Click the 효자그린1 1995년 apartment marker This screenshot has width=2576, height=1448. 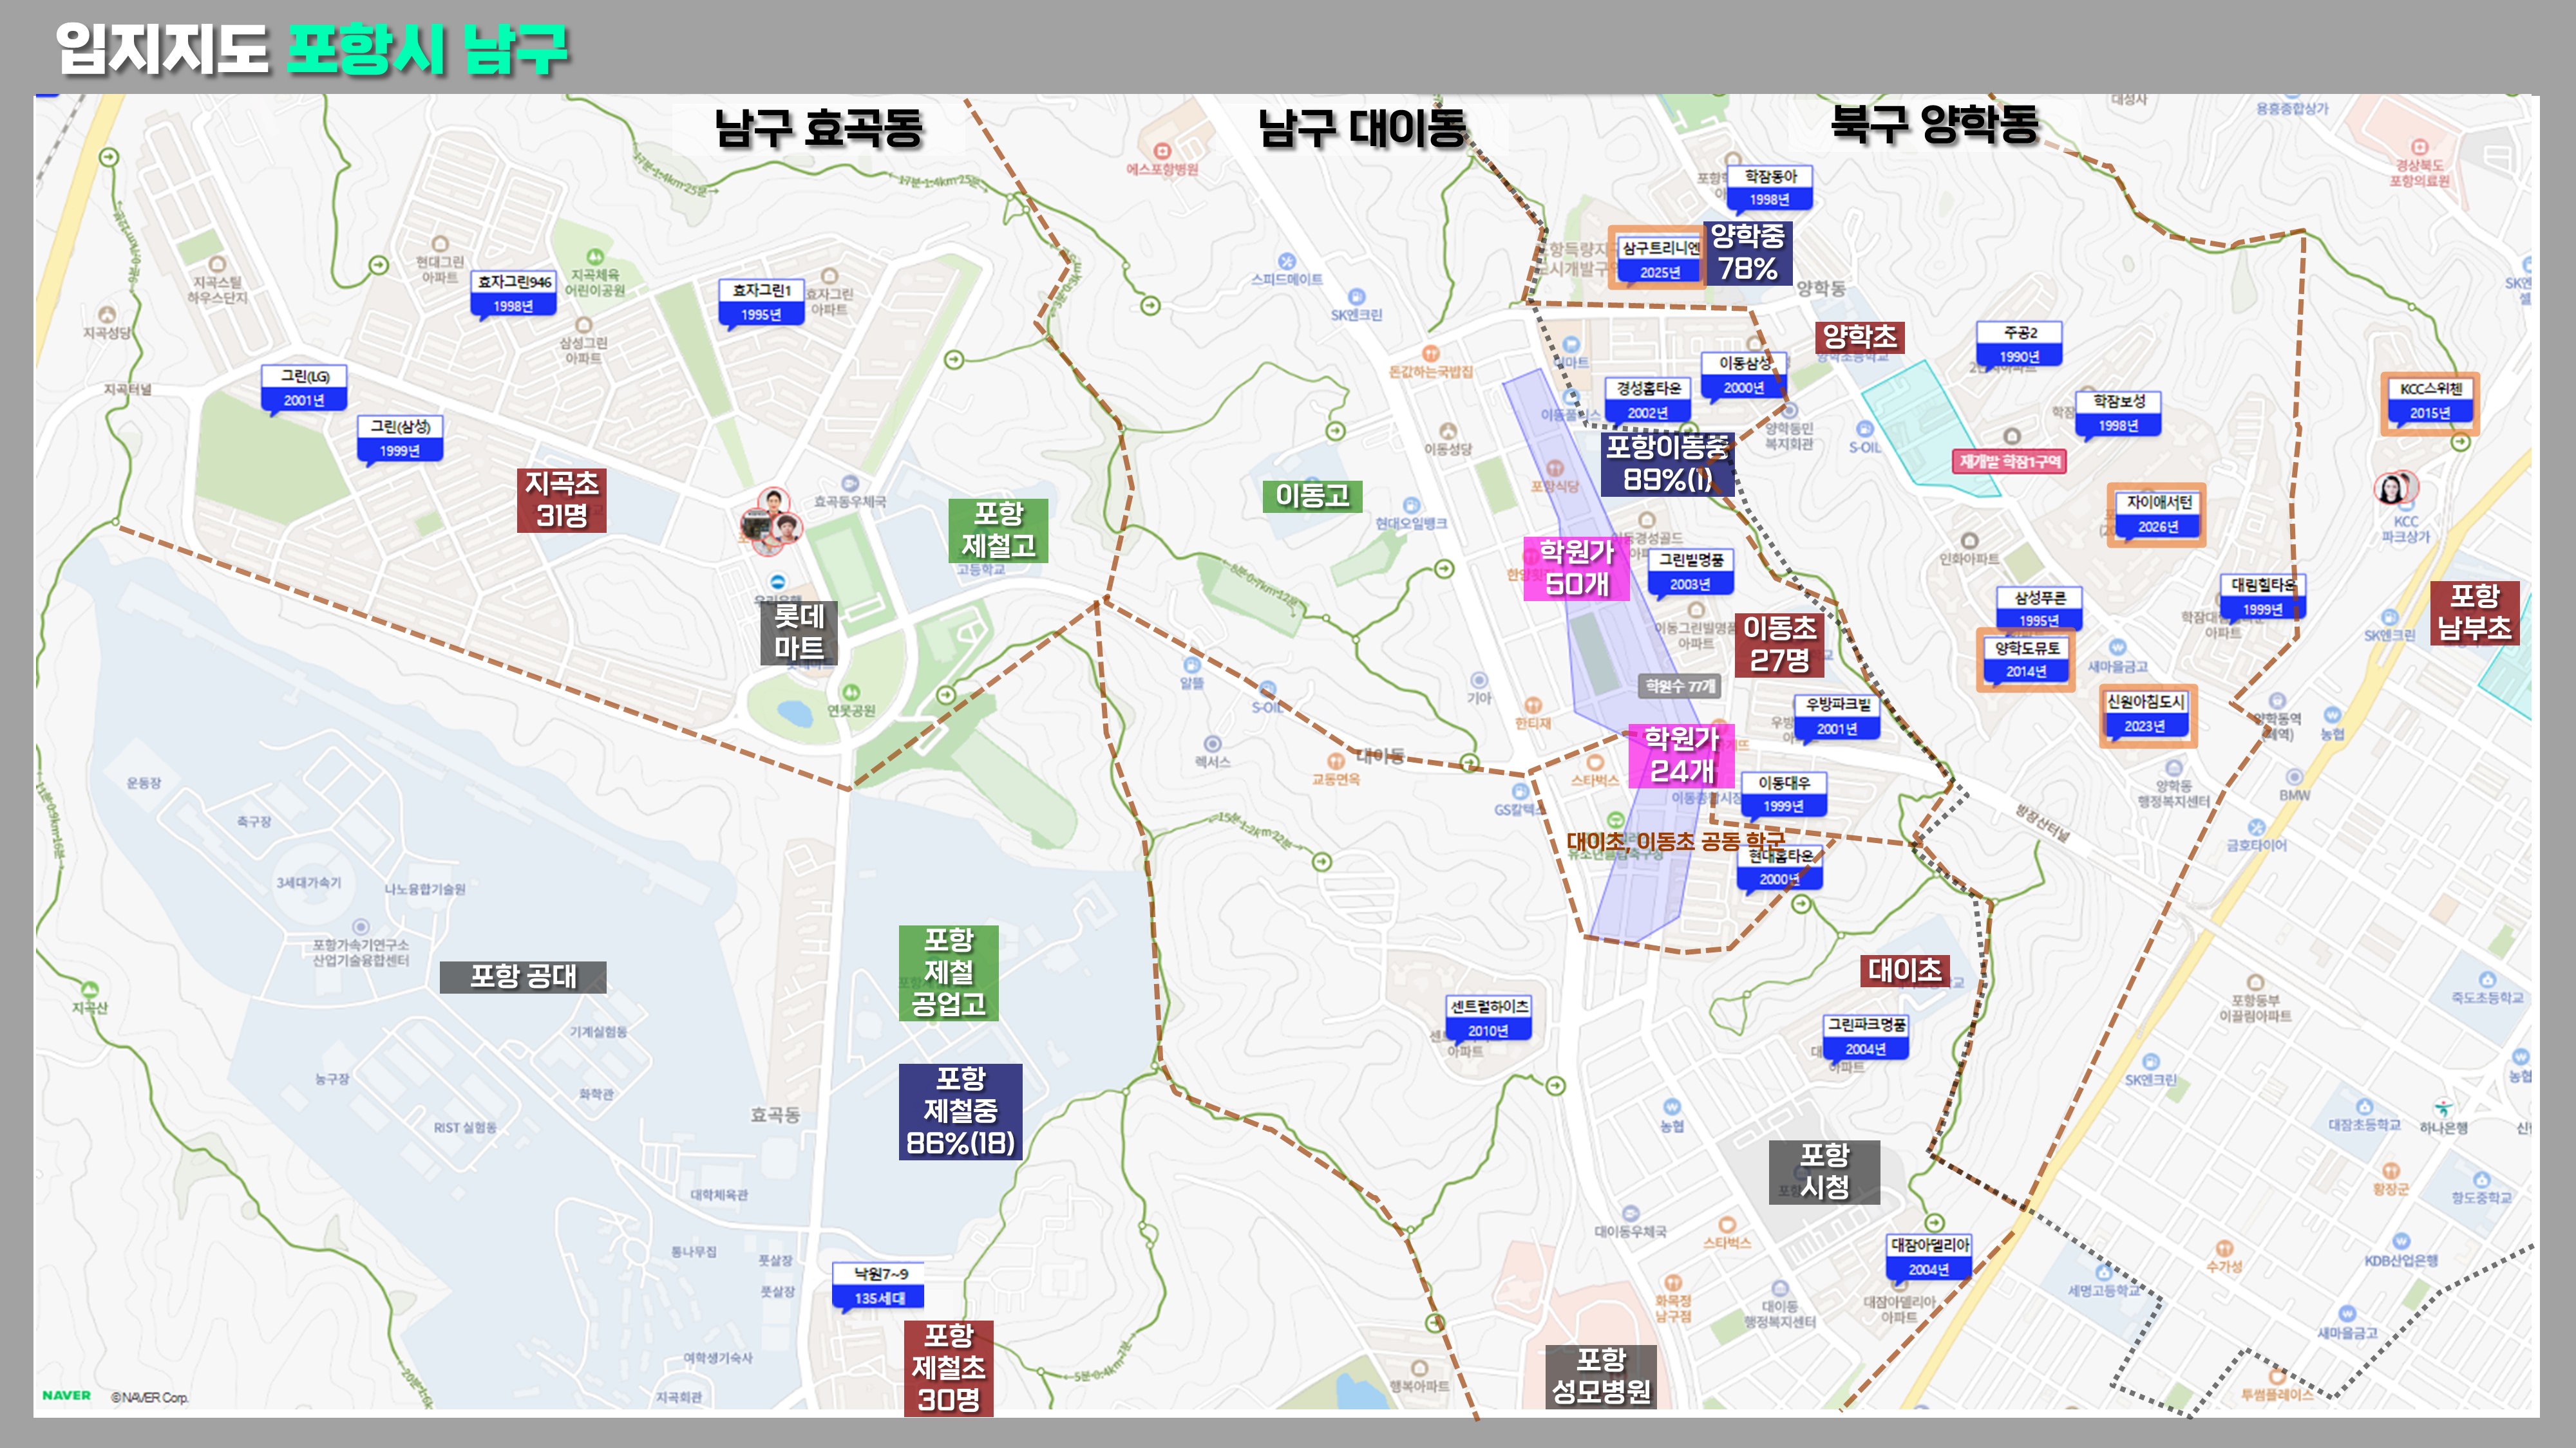point(761,302)
